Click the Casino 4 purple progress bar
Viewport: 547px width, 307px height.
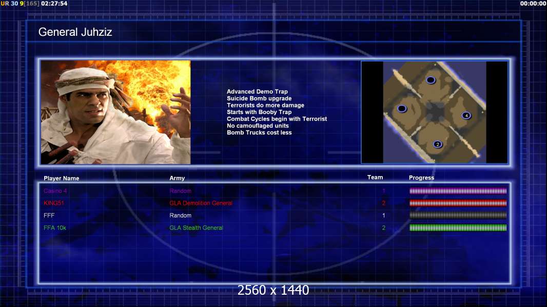tap(458, 191)
